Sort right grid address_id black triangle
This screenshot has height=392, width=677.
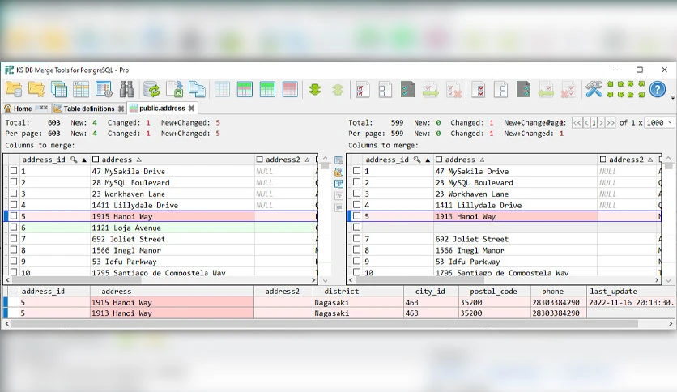coord(428,160)
